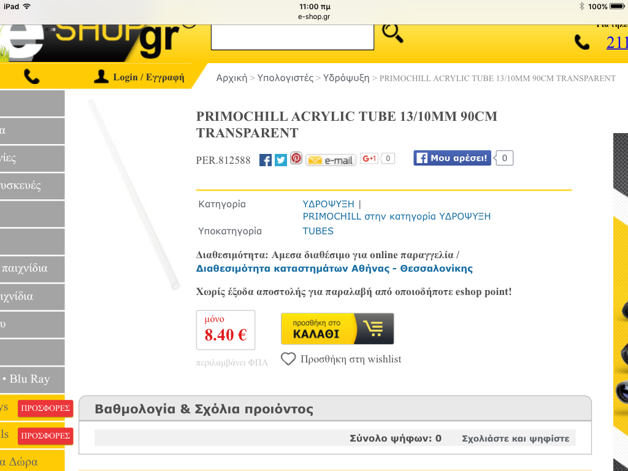This screenshot has width=628, height=471.
Task: Open TUBES subcategory link
Action: [318, 231]
